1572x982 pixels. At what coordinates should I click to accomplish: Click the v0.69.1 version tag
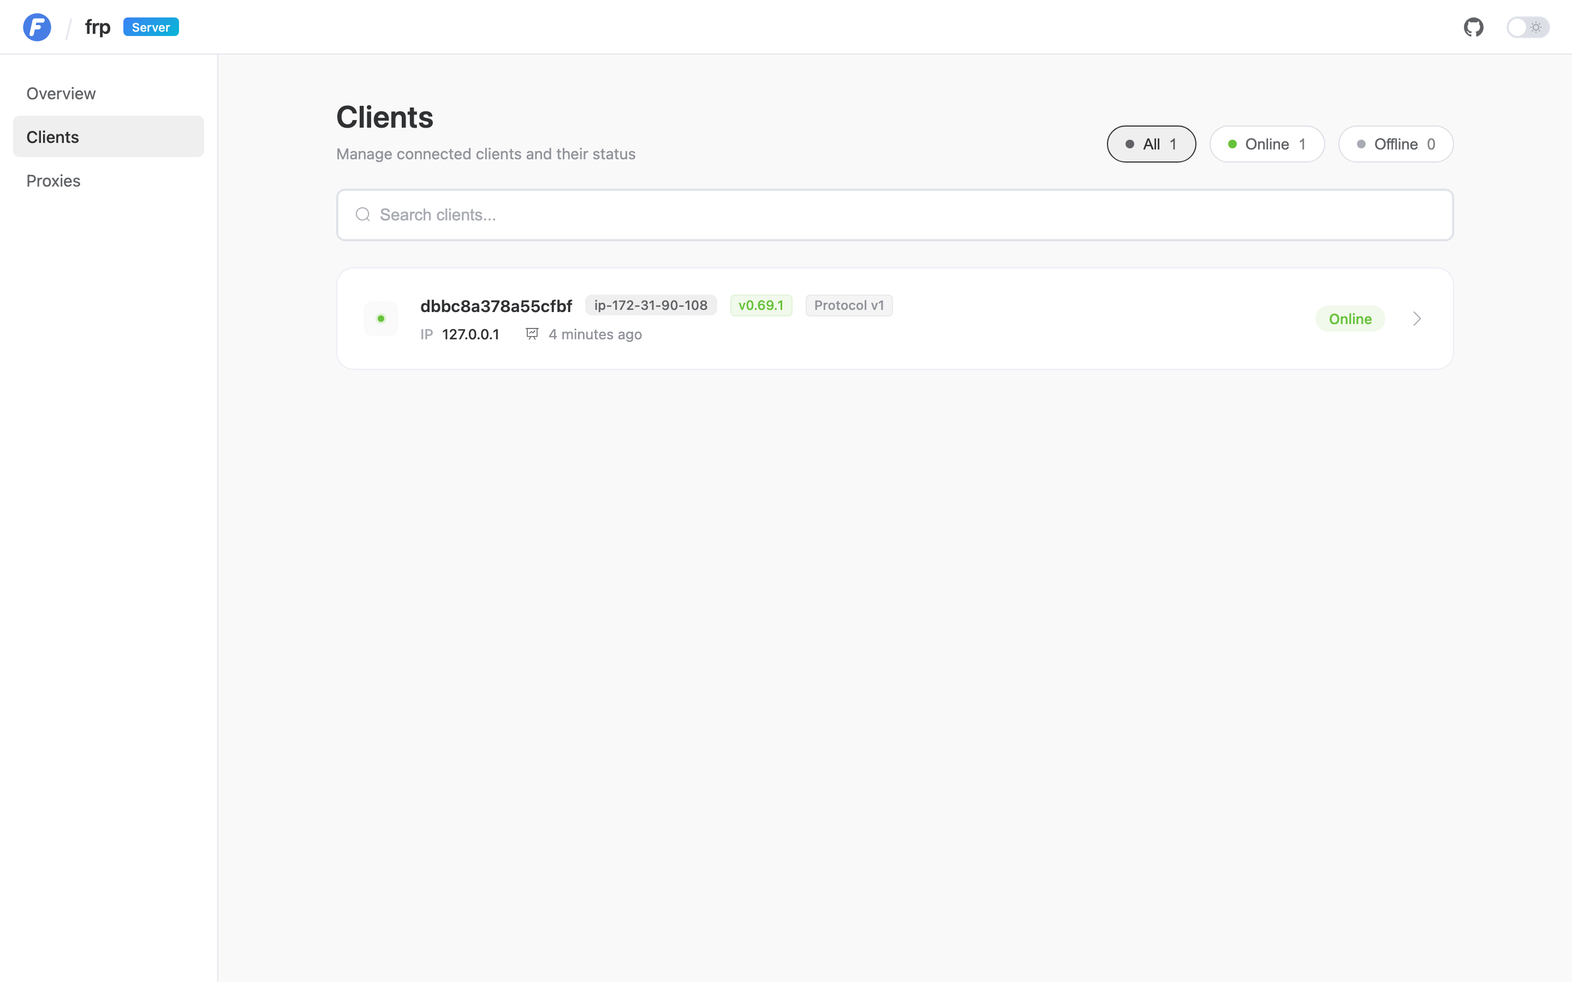click(x=761, y=306)
